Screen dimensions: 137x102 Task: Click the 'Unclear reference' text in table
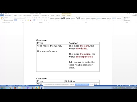point(47,51)
